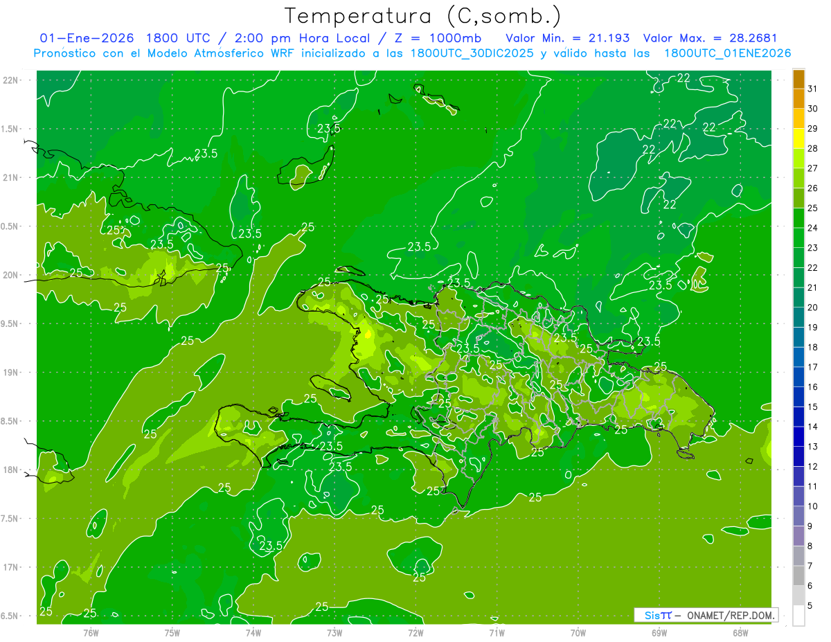
Task: Click the colorbar scale label 14
Action: 813,427
